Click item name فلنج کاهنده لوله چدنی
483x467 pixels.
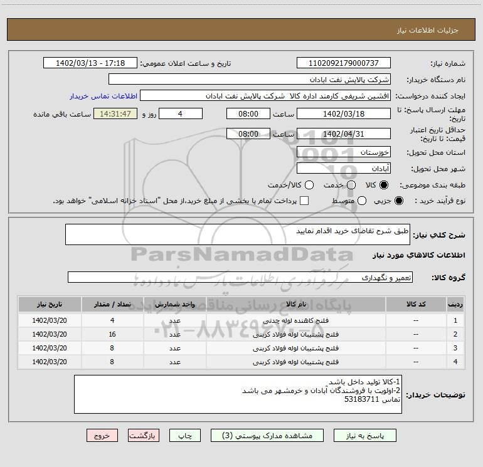coord(295,320)
